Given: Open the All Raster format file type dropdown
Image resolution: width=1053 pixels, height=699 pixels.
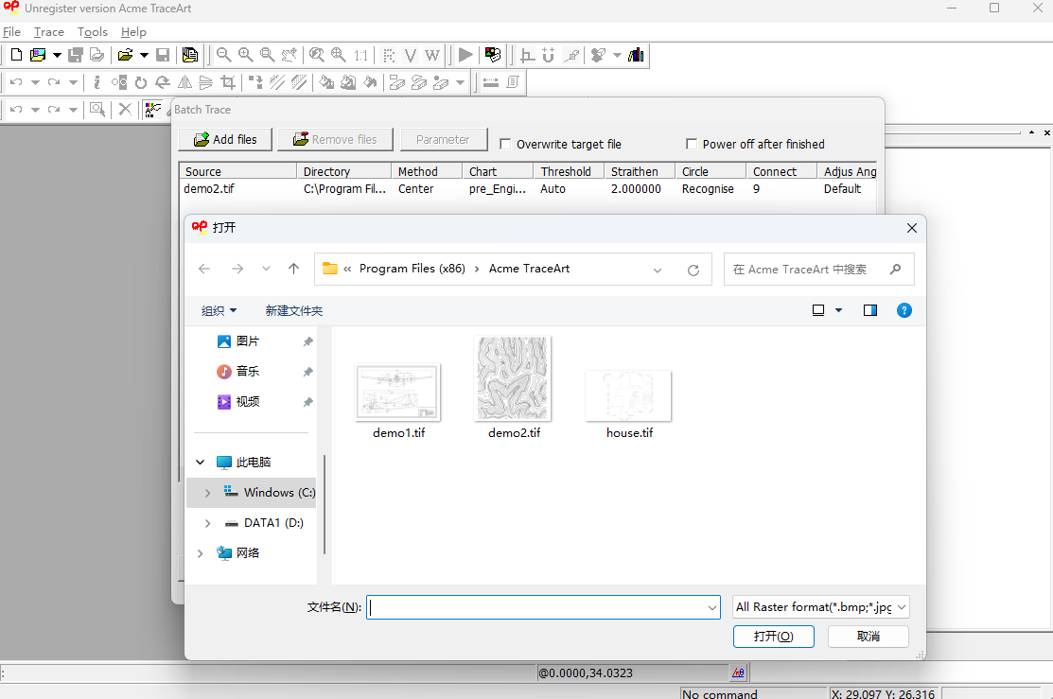Looking at the screenshot, I should point(820,607).
